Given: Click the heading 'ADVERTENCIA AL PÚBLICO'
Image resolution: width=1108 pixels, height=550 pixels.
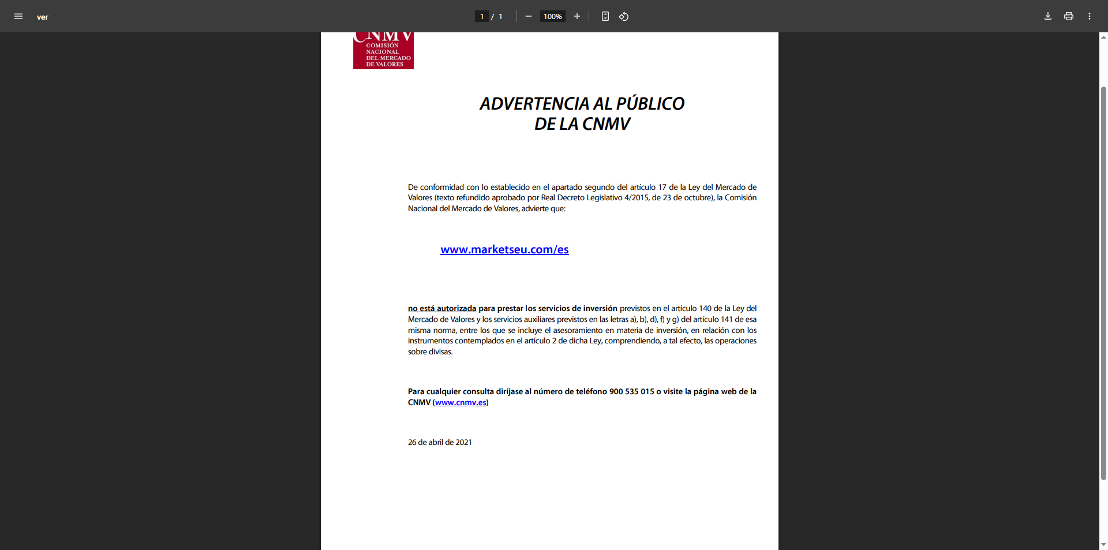Looking at the screenshot, I should click(x=582, y=104).
